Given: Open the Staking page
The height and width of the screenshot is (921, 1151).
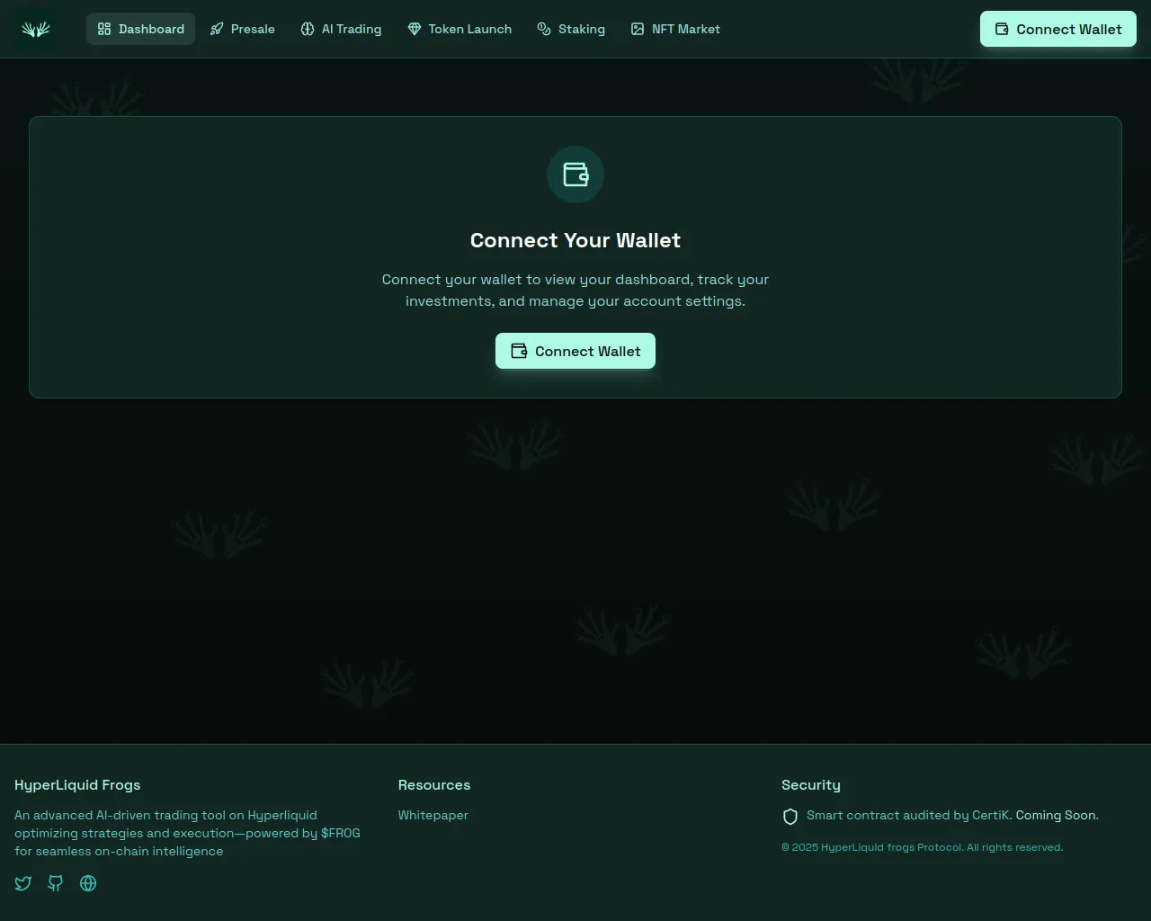Looking at the screenshot, I should point(571,29).
